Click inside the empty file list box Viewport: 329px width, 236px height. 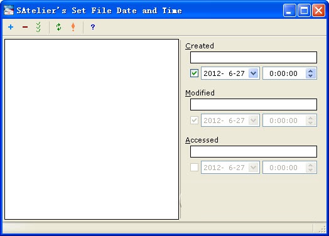click(x=92, y=129)
